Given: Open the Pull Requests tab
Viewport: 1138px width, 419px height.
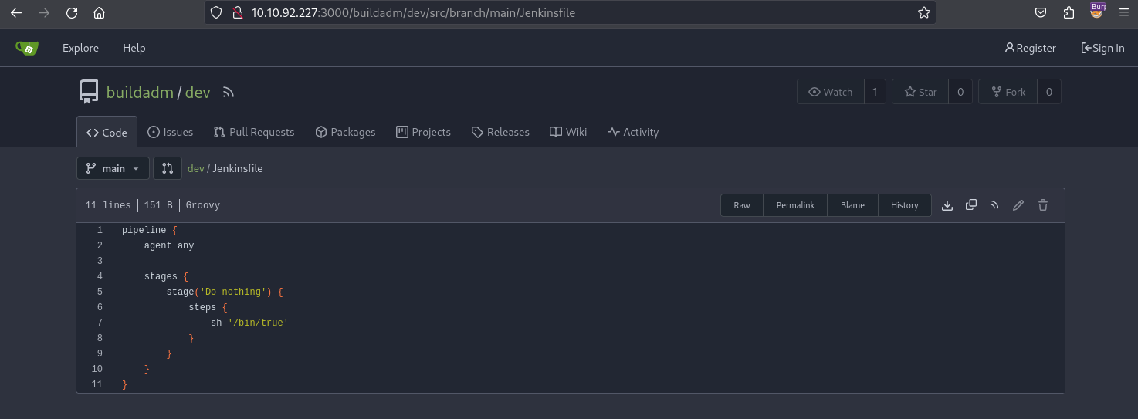Looking at the screenshot, I should 254,132.
